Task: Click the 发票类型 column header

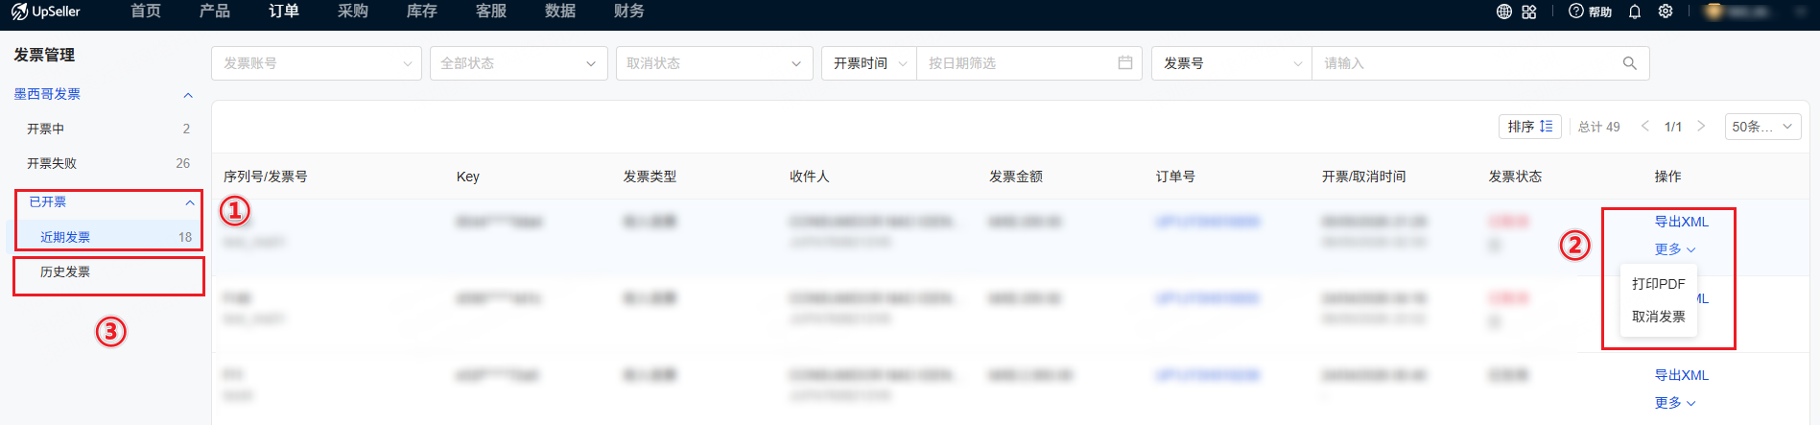Action: click(650, 177)
